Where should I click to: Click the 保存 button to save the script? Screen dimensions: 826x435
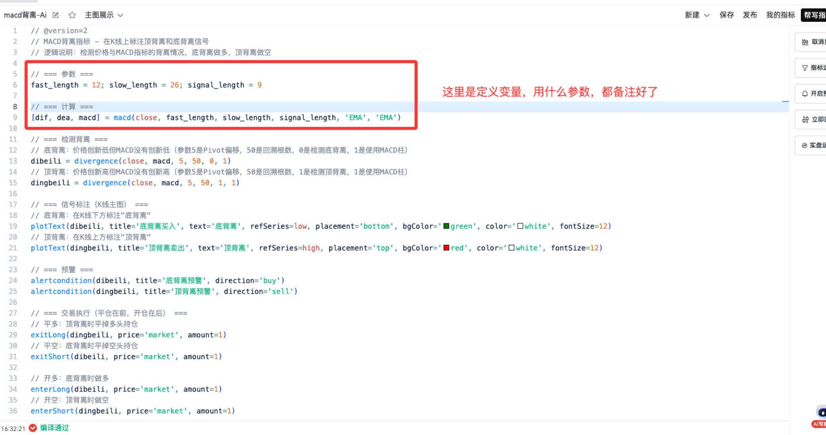727,15
